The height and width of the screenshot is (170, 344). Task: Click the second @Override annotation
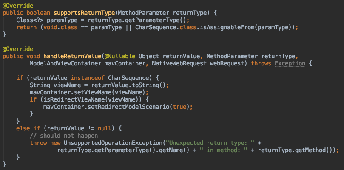(18, 49)
